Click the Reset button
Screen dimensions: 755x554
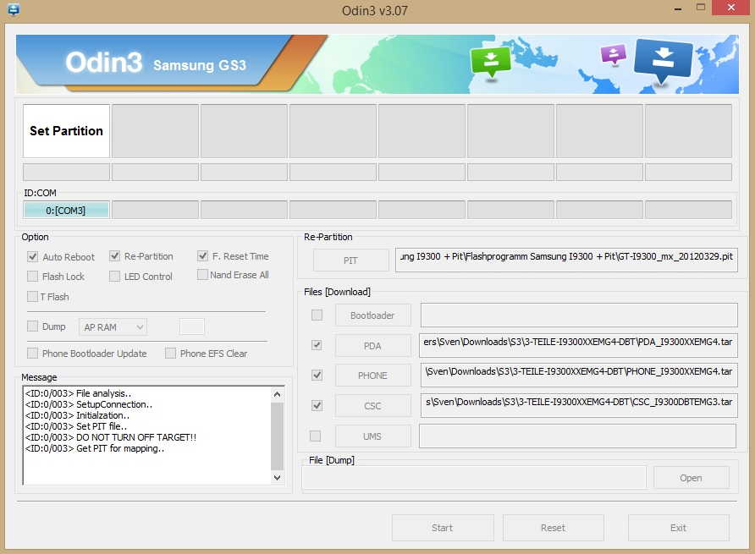click(x=554, y=528)
